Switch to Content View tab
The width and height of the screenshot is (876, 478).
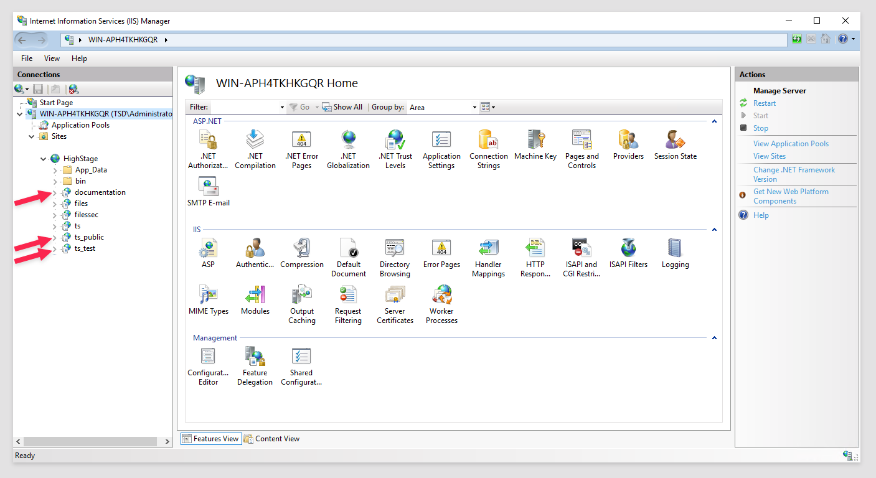coord(271,439)
